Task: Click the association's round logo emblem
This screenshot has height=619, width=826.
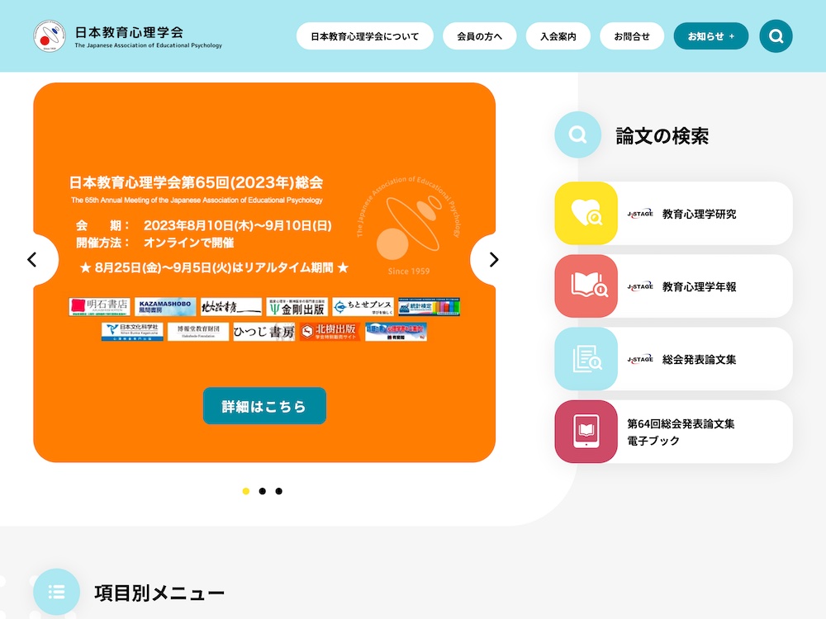Action: 50,36
